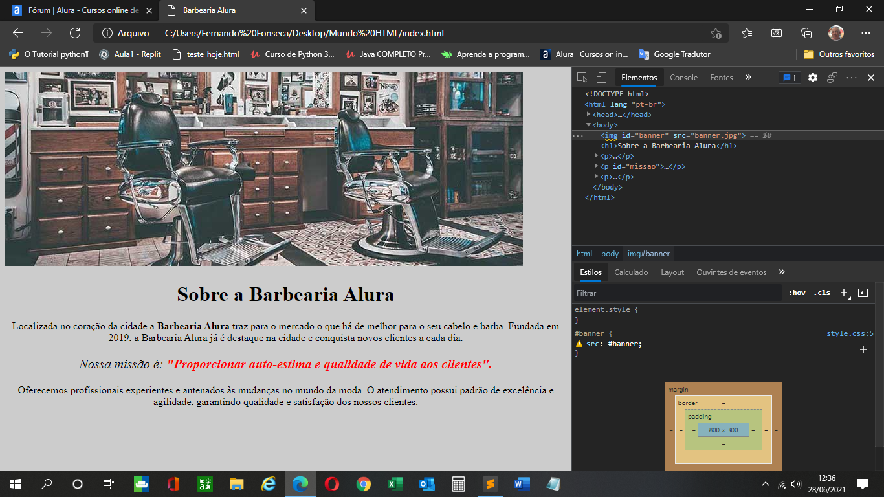The image size is (884, 497).
Task: Open the ellipsis actions beside img node
Action: 578,136
